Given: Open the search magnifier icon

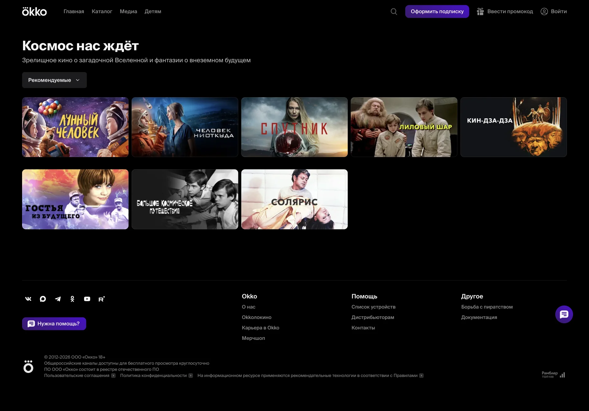Looking at the screenshot, I should point(394,12).
